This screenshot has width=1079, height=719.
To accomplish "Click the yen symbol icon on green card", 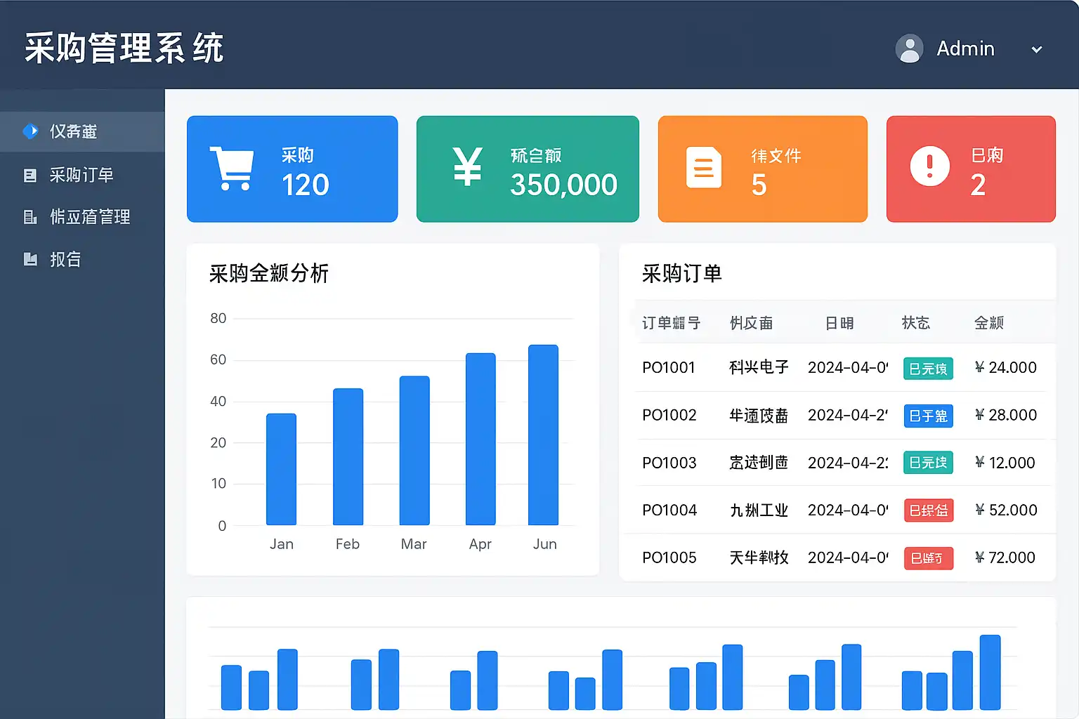I will click(x=467, y=166).
